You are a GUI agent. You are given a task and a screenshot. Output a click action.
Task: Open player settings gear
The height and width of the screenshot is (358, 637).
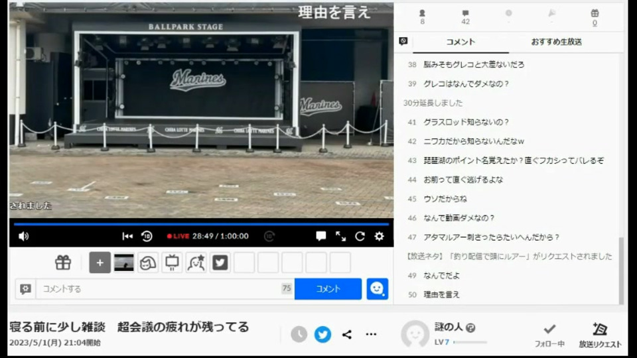point(379,236)
